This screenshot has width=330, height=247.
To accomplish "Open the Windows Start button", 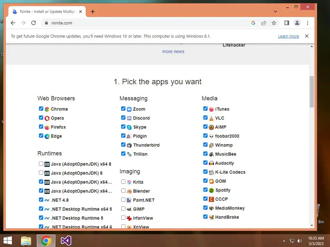I will tap(8, 241).
